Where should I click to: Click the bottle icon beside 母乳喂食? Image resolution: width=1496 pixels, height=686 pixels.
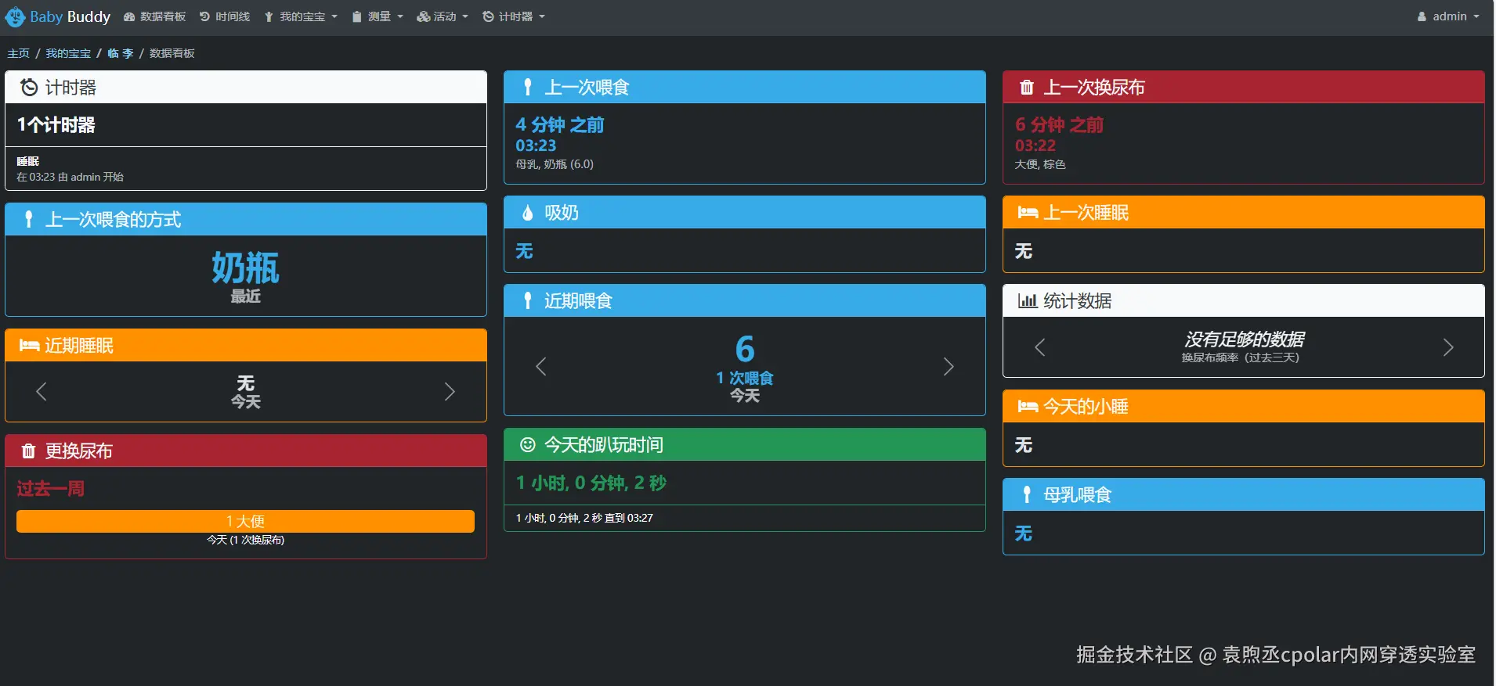(x=1027, y=495)
